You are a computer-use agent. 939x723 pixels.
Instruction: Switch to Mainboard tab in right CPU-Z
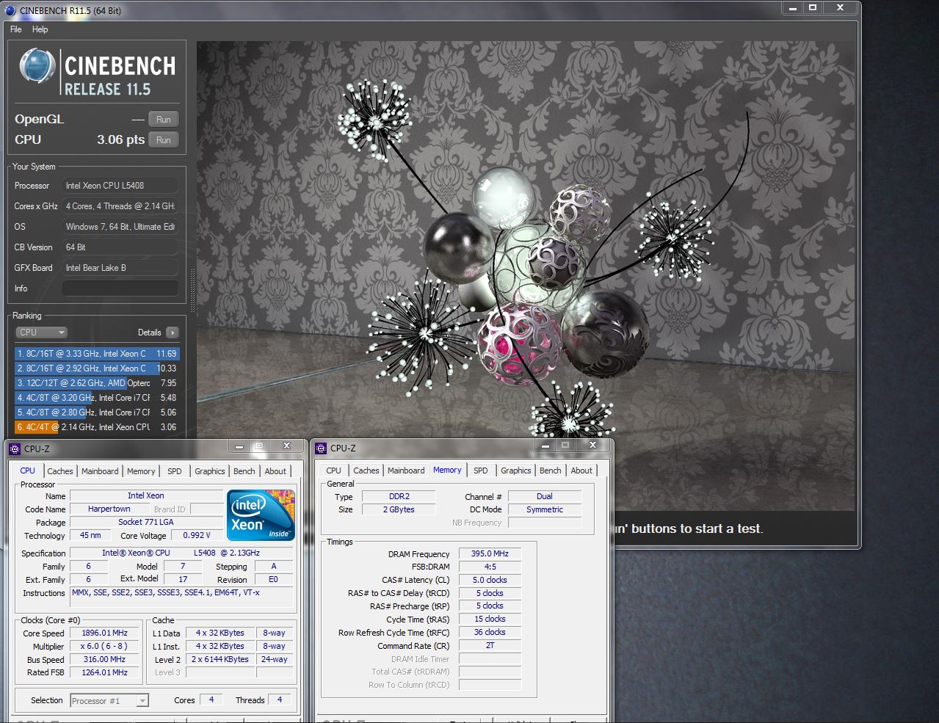pyautogui.click(x=406, y=471)
